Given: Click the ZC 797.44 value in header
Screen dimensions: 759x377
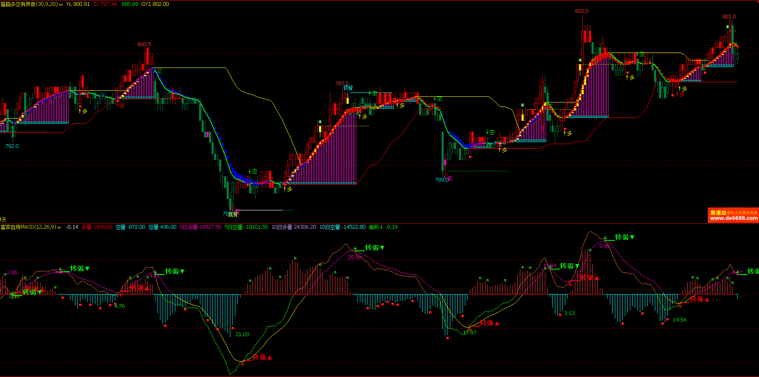Looking at the screenshot, I should 105,4.
